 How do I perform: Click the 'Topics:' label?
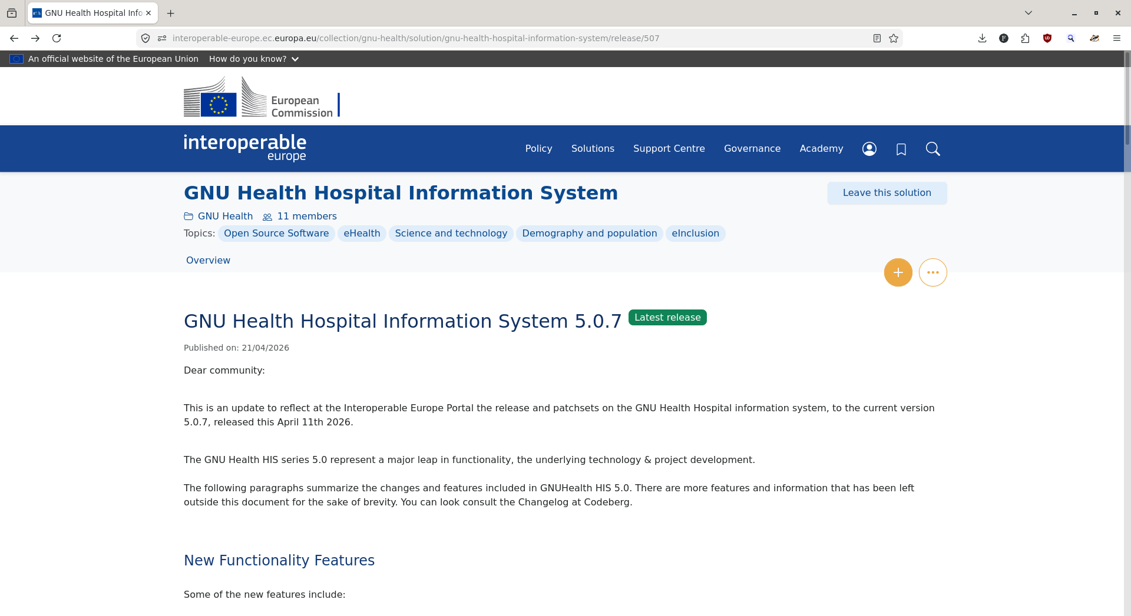pyautogui.click(x=200, y=234)
